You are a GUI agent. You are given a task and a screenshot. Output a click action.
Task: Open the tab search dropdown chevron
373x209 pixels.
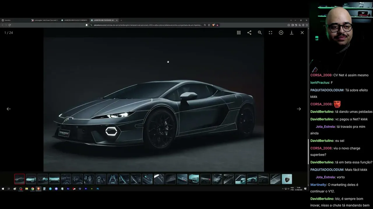291,20
